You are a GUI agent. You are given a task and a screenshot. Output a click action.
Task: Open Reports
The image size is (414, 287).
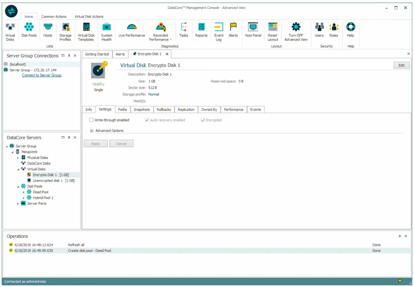201,30
